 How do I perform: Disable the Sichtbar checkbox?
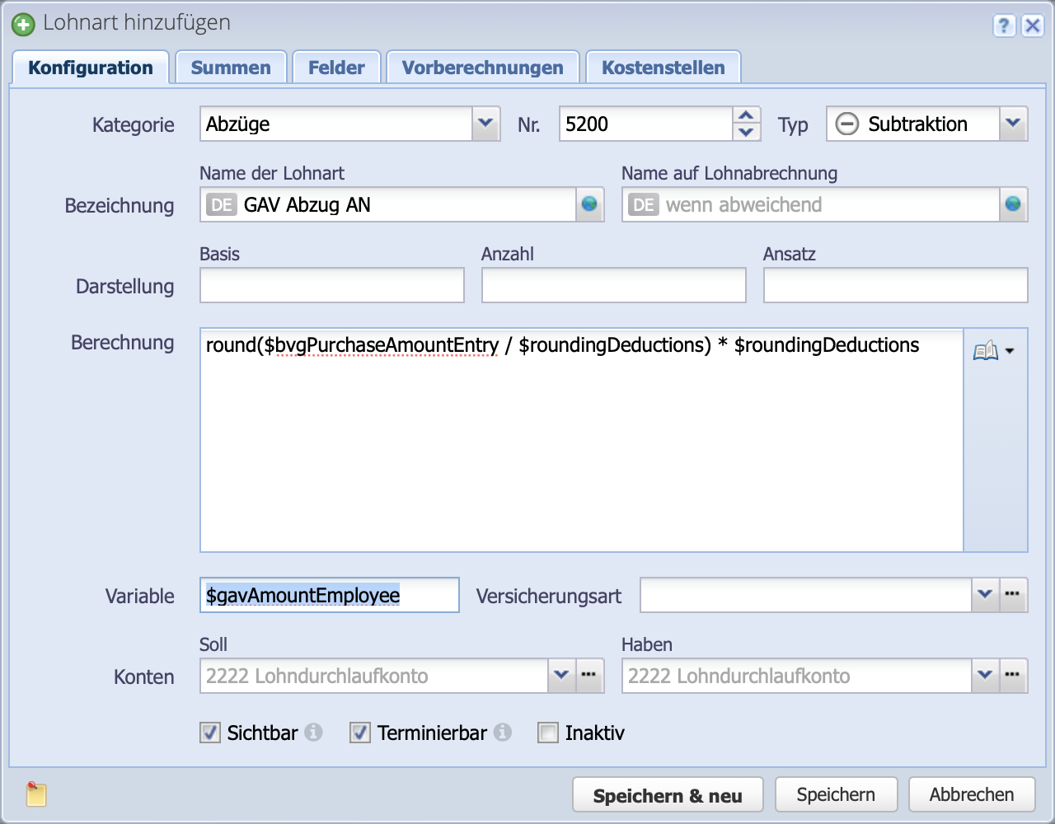(x=209, y=733)
